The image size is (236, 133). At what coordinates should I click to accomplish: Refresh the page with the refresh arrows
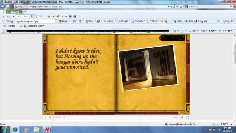(x=177, y=7)
